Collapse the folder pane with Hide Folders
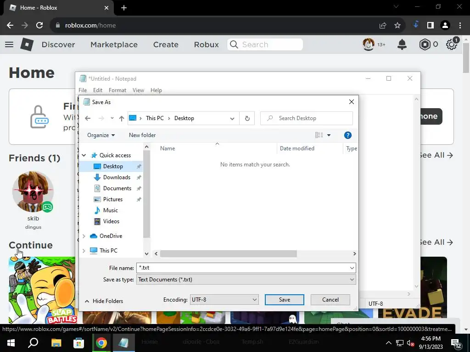The height and width of the screenshot is (352, 470). 104,301
